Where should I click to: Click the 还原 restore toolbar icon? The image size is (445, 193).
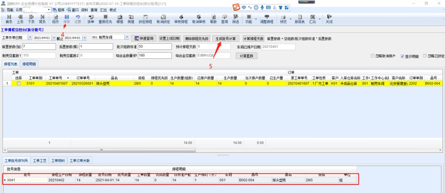pyautogui.click(x=78, y=19)
